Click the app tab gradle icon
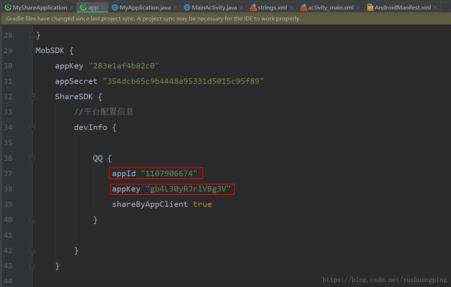 [x=83, y=7]
